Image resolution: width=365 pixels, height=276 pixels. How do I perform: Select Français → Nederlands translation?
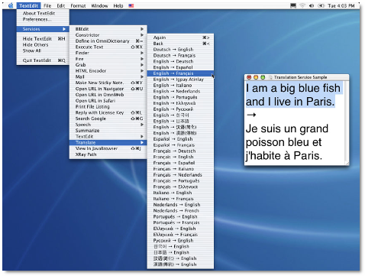(x=180, y=175)
